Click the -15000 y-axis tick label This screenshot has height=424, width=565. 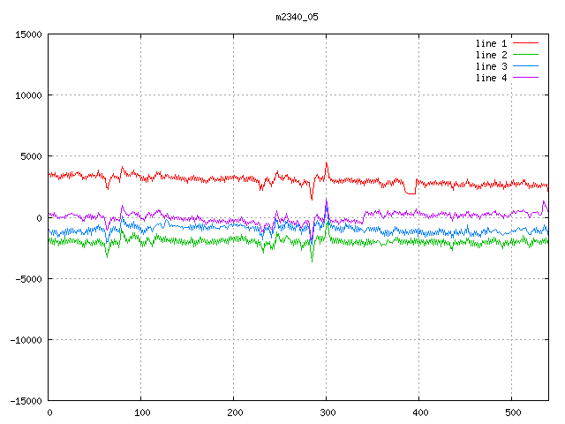point(26,400)
